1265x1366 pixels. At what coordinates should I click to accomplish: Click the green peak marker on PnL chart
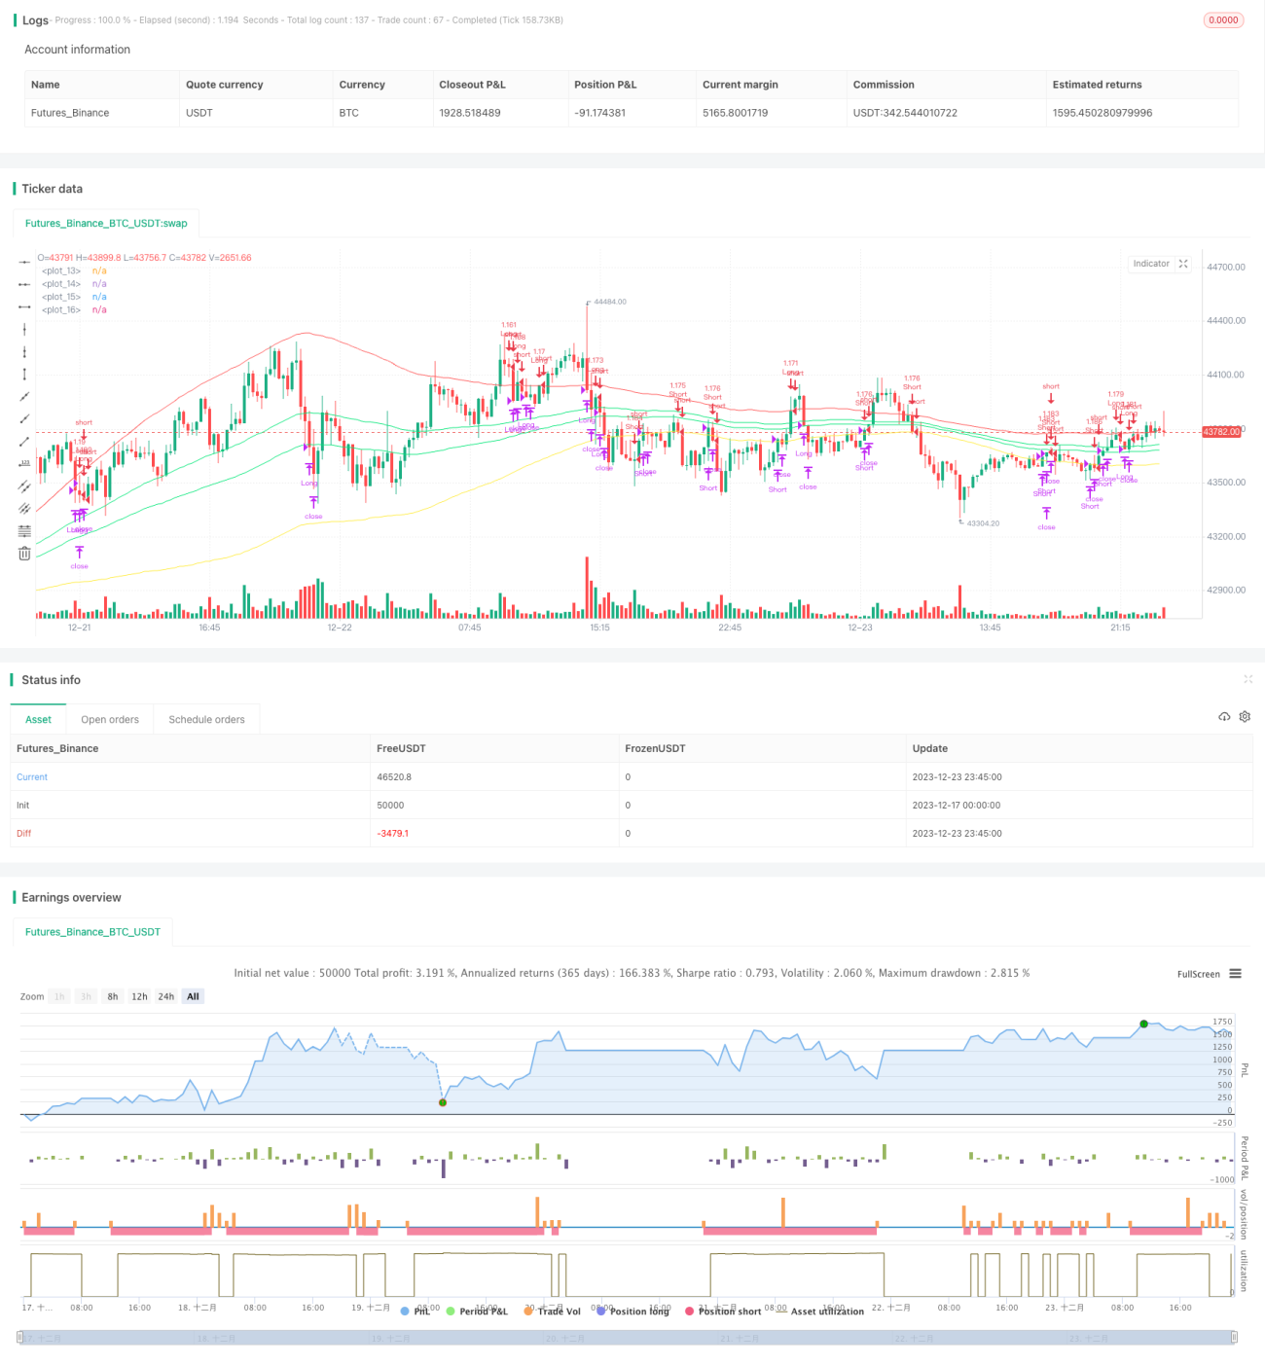click(x=1144, y=1024)
